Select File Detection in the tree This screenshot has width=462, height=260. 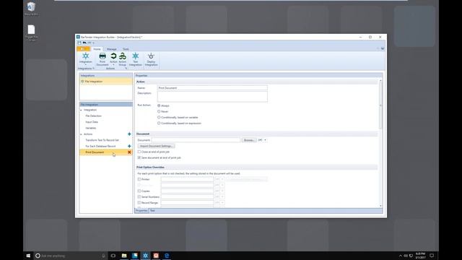(93, 116)
